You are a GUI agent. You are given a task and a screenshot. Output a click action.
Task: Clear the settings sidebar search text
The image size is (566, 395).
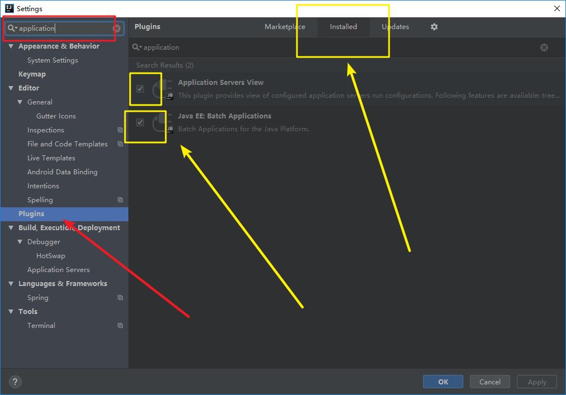(x=117, y=28)
